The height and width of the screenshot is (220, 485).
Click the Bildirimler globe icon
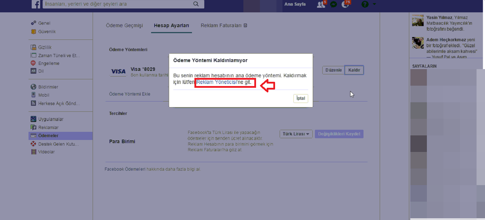pyautogui.click(x=33, y=87)
